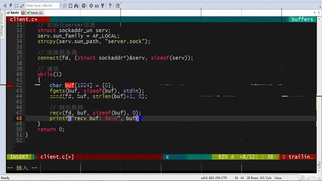
Task: Click the terminal scrollbar down arrow
Action: pyautogui.click(x=319, y=171)
